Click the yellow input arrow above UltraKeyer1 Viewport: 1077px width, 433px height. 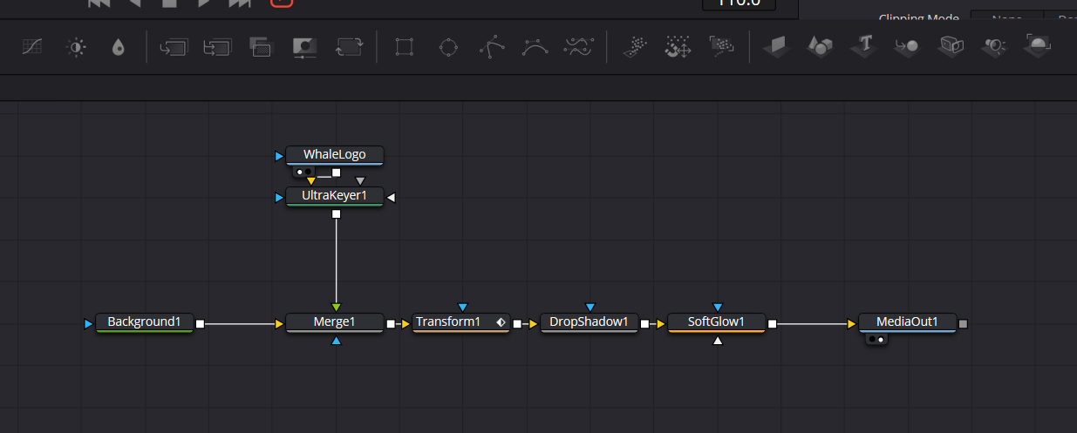click(311, 180)
